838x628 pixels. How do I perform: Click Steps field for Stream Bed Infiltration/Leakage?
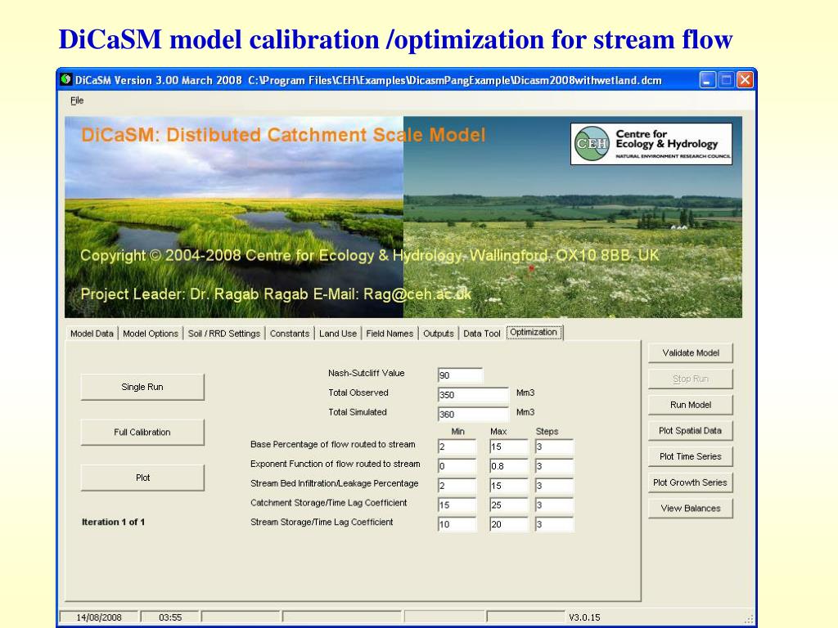[x=555, y=486]
